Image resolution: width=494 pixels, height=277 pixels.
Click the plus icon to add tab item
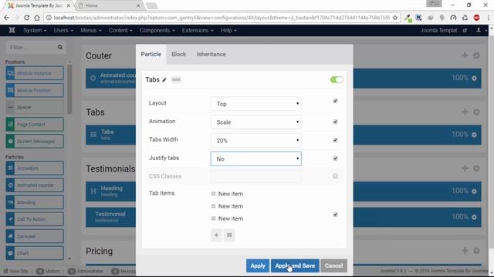coord(216,235)
